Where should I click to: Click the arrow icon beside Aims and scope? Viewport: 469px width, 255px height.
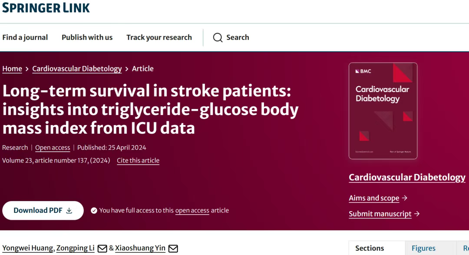(x=405, y=198)
